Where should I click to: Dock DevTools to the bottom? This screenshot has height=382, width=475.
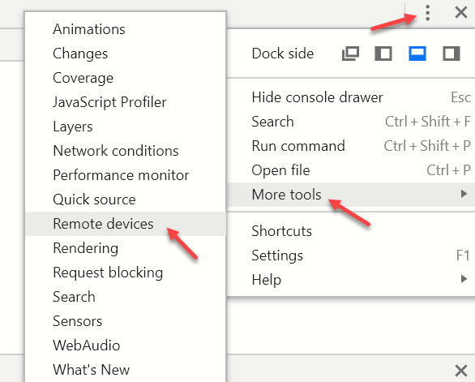417,54
